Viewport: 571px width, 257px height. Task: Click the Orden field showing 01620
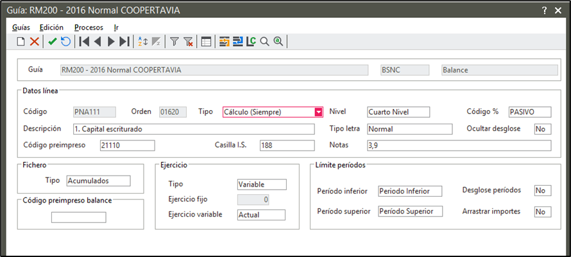click(173, 112)
